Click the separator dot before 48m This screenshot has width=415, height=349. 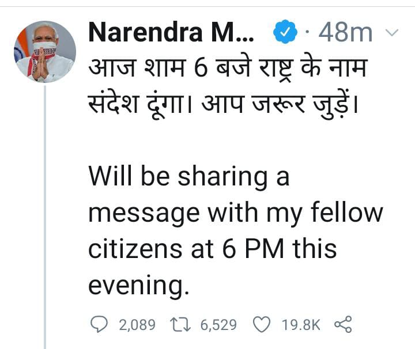pyautogui.click(x=306, y=33)
